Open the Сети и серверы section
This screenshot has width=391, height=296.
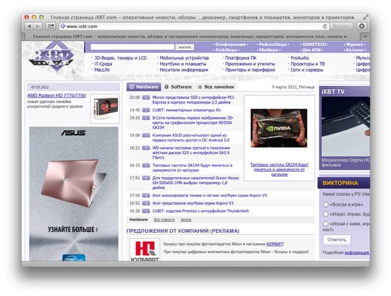[307, 70]
